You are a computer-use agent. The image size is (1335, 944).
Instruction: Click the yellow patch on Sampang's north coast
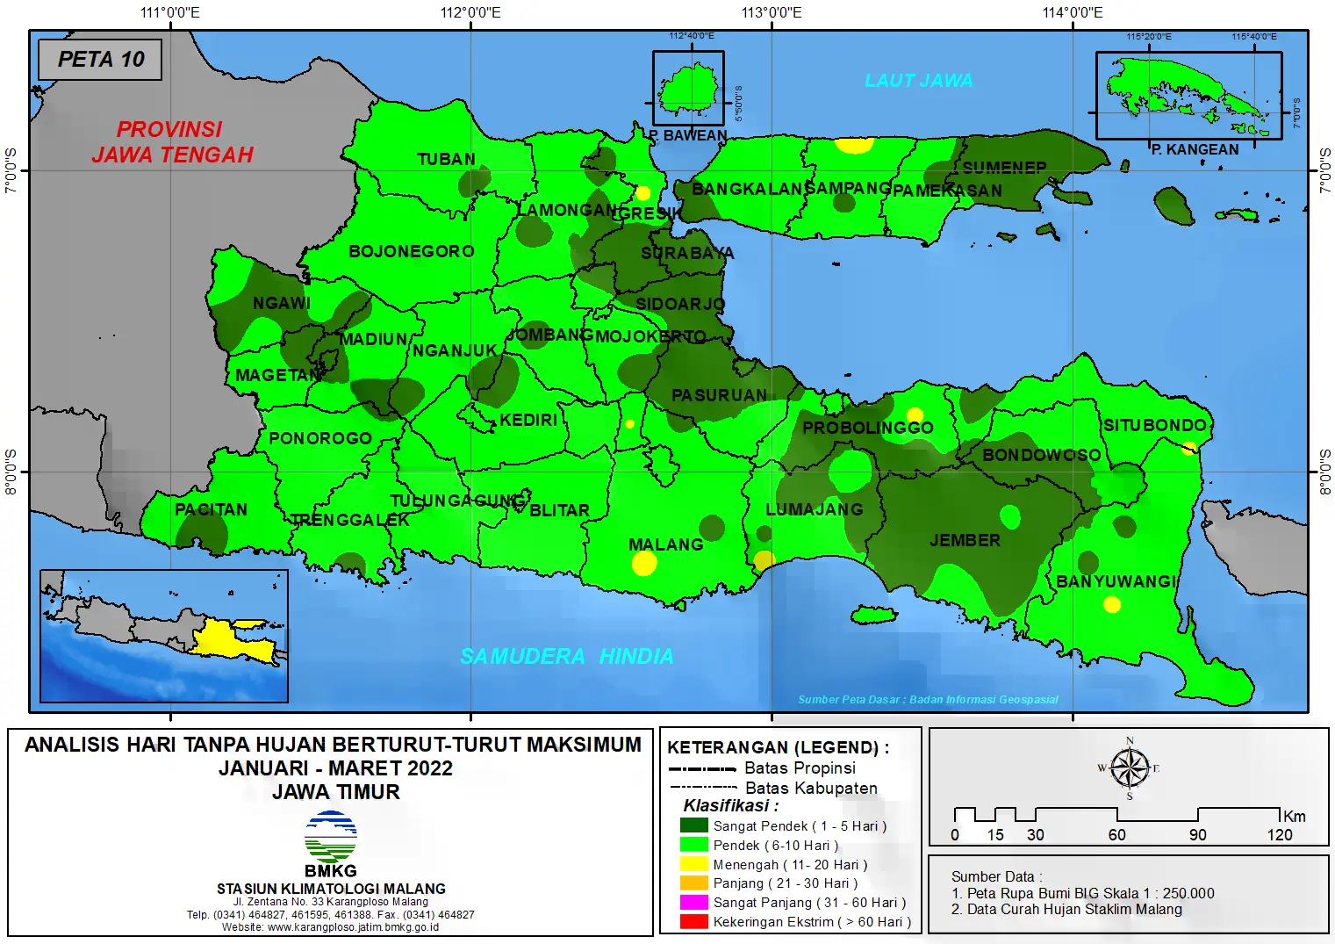(854, 145)
